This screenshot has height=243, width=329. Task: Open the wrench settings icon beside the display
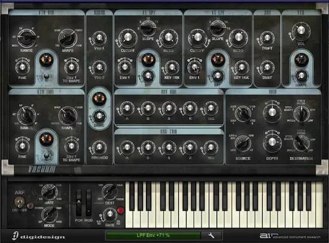pos(211,235)
